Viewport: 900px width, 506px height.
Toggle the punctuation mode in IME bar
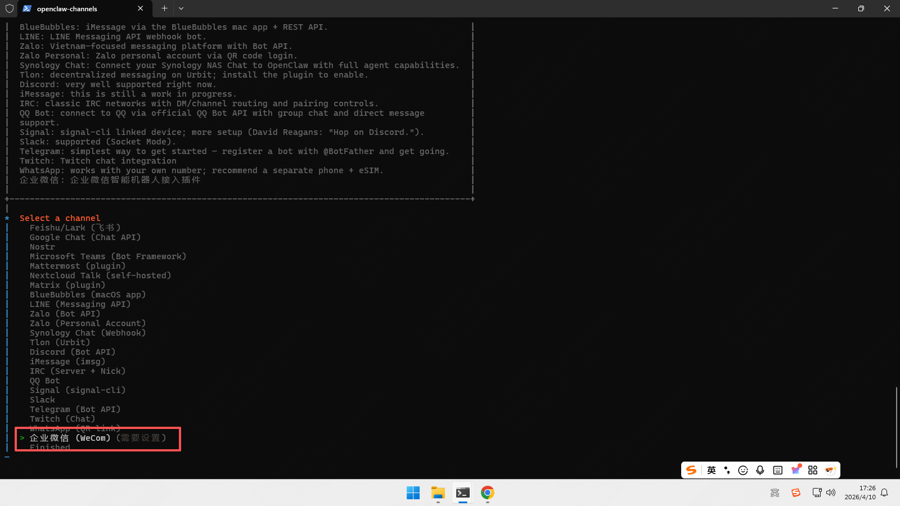727,470
